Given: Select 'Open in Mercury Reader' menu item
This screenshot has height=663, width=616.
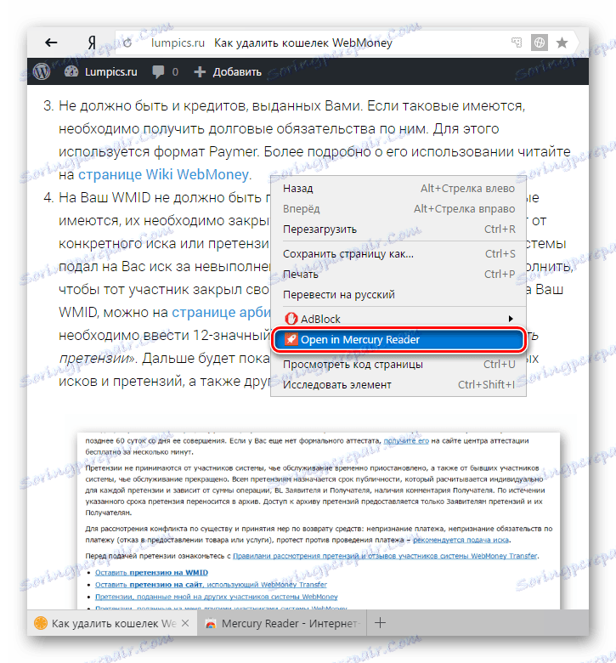Looking at the screenshot, I should click(398, 339).
